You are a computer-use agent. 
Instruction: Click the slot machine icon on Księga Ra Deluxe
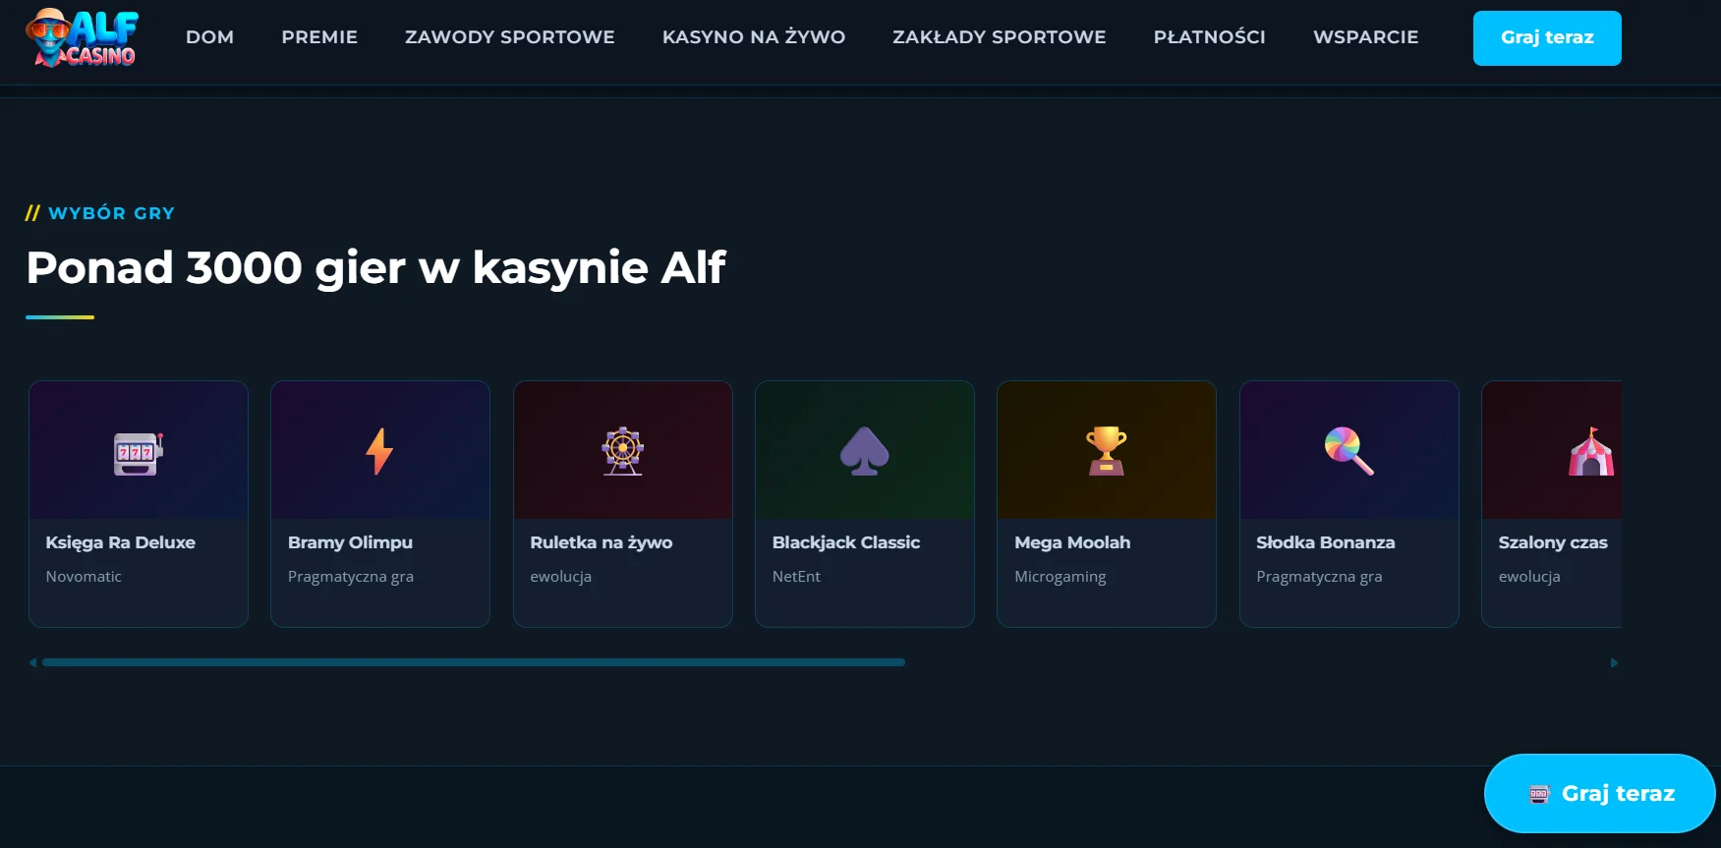pyautogui.click(x=139, y=453)
